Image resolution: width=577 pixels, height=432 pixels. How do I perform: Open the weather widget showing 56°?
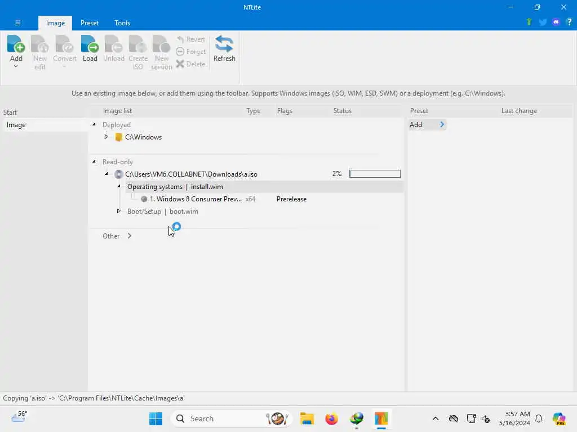[x=19, y=417]
